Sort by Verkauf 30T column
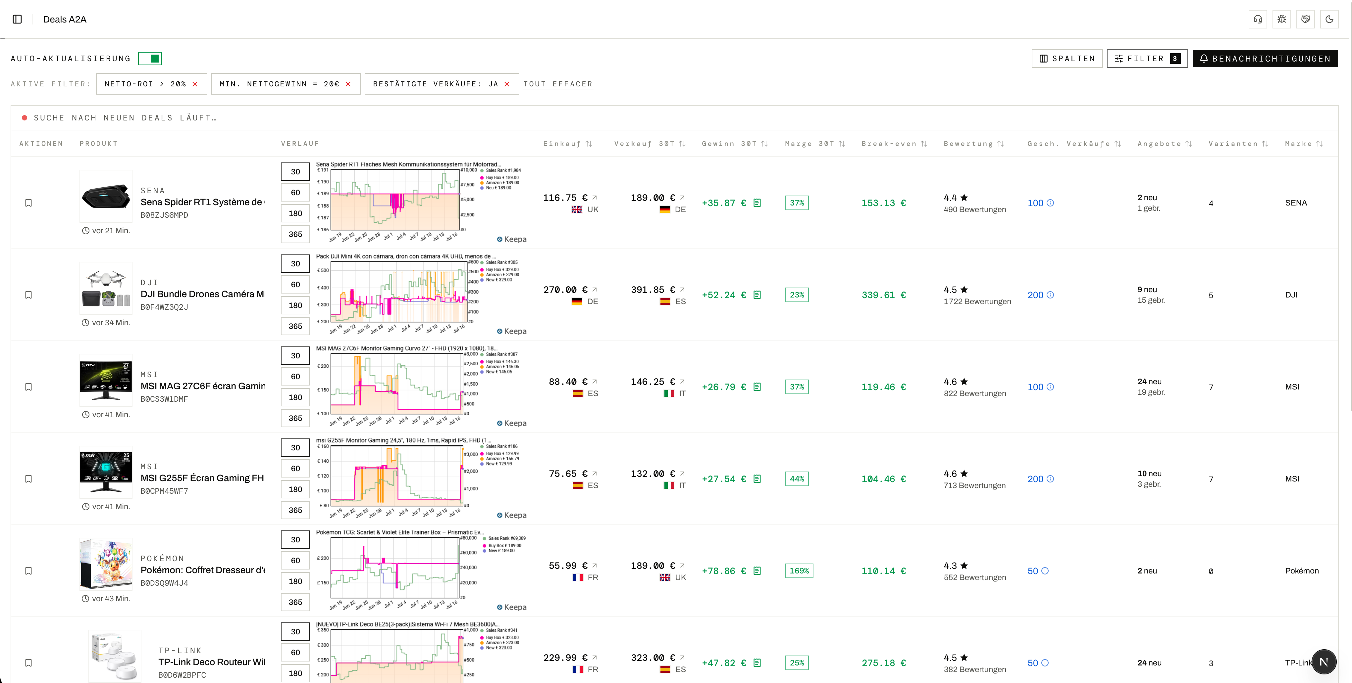The height and width of the screenshot is (683, 1352). (x=650, y=144)
